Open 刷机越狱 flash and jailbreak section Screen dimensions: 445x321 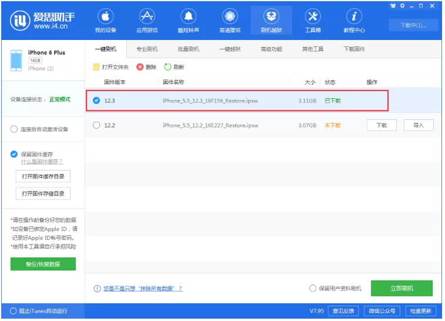(x=272, y=21)
